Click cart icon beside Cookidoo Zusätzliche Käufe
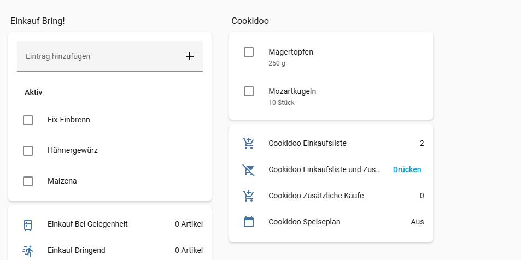521x260 pixels. 249,196
